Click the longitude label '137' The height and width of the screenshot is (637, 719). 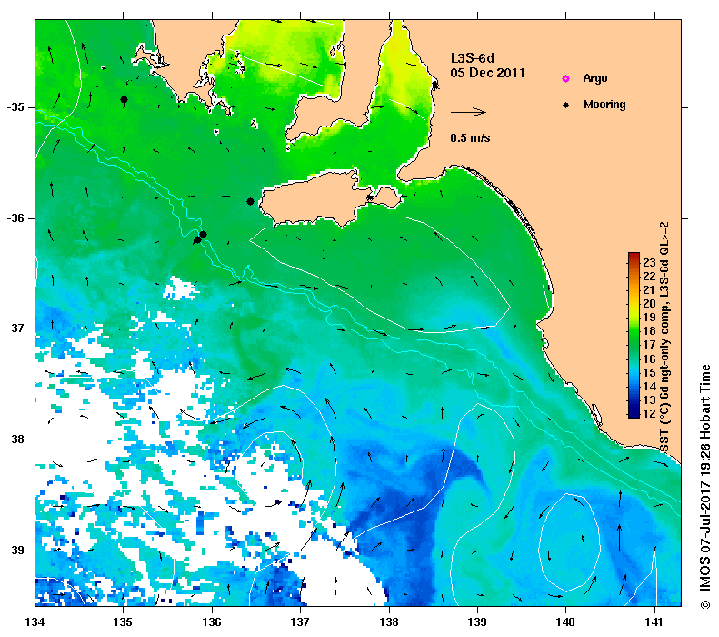pyautogui.click(x=300, y=622)
